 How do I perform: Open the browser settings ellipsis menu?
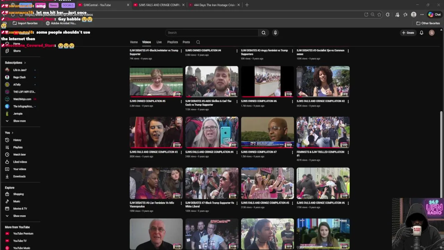click(x=422, y=15)
